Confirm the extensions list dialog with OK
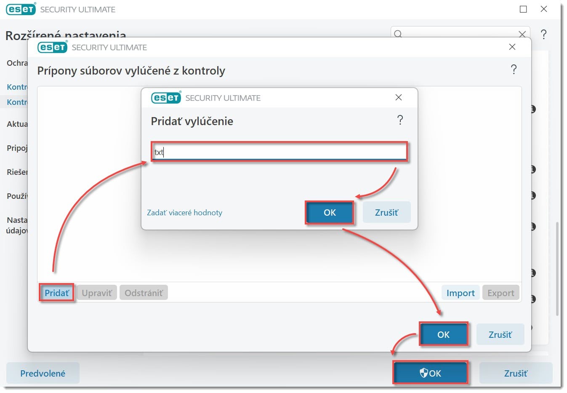Image resolution: width=567 pixels, height=393 pixels. (443, 334)
